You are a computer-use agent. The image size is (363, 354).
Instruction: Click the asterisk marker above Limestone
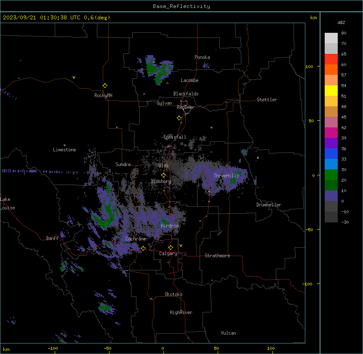click(x=64, y=145)
